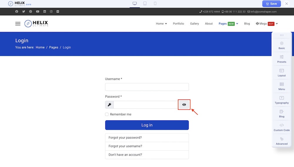Save the template settings
Screen dimensions: 294x167
(x=271, y=4)
